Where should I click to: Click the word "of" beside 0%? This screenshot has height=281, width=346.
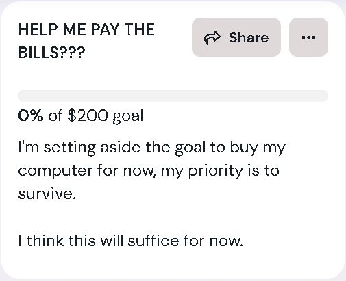(x=55, y=116)
